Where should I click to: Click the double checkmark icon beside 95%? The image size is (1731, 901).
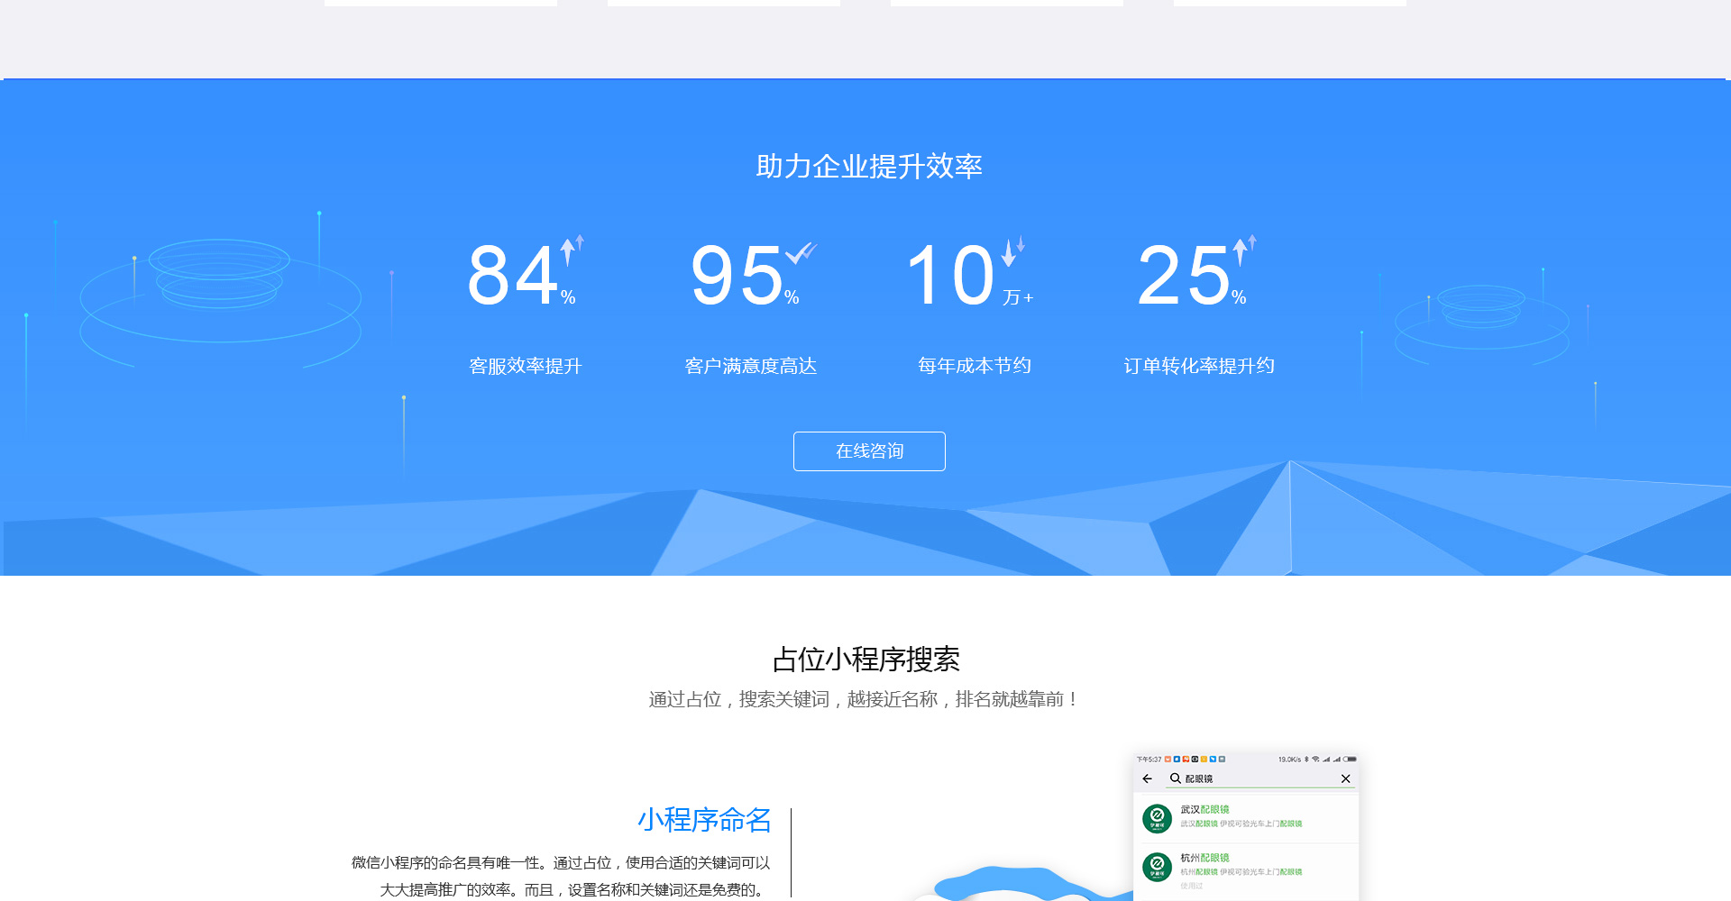801,253
